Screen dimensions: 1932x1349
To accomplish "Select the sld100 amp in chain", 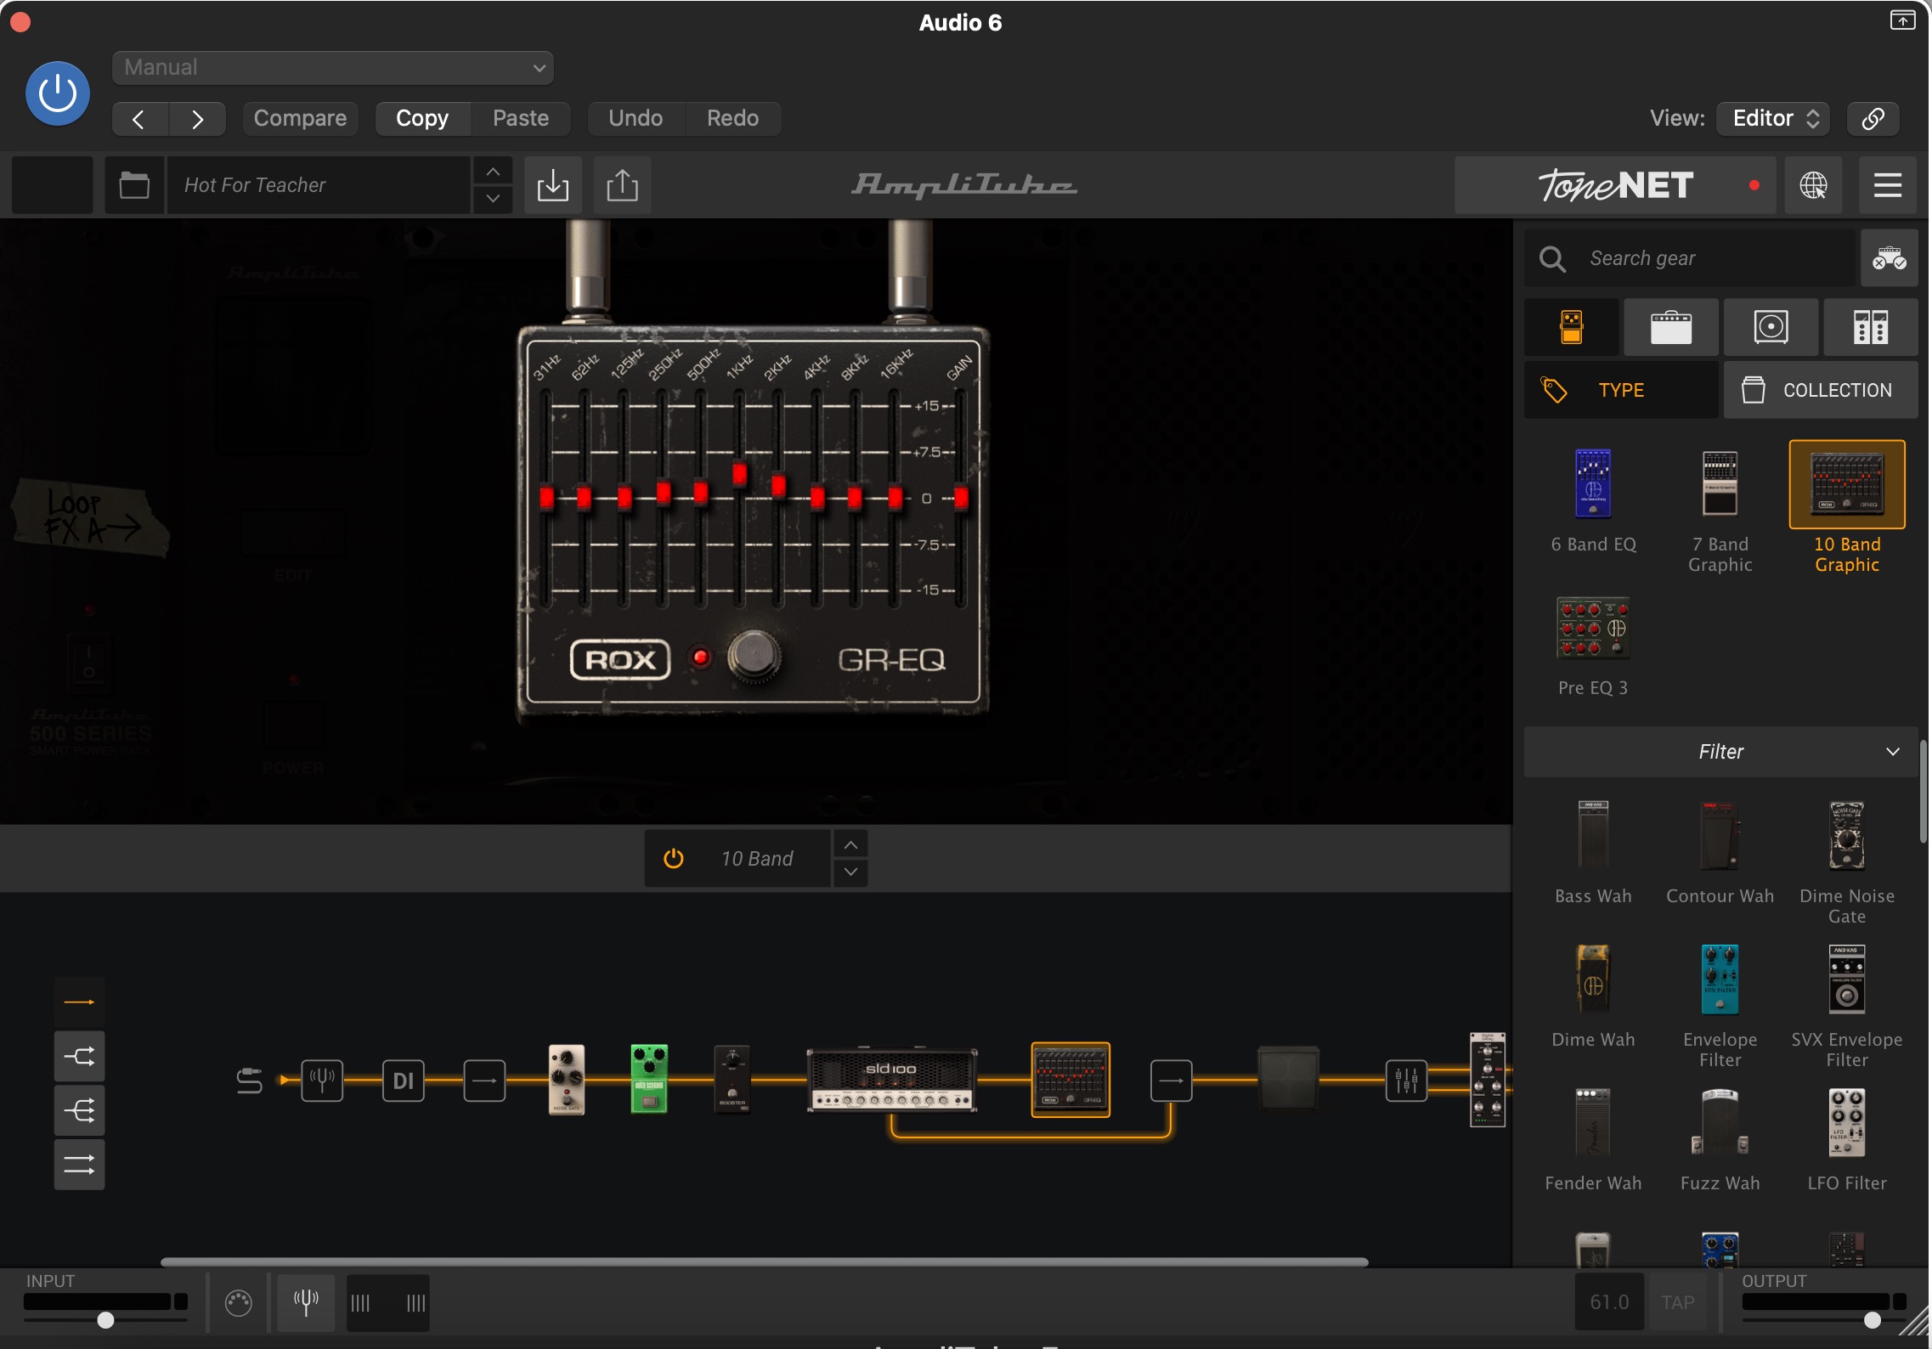I will pos(891,1081).
